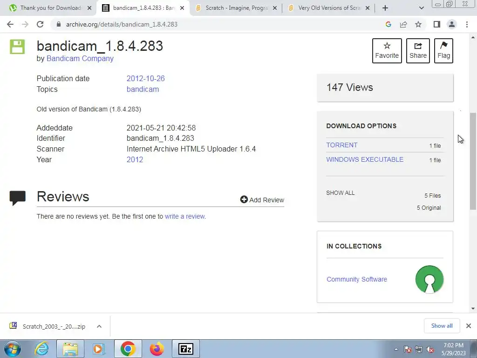Open Windows Media Player from taskbar

pos(99,349)
